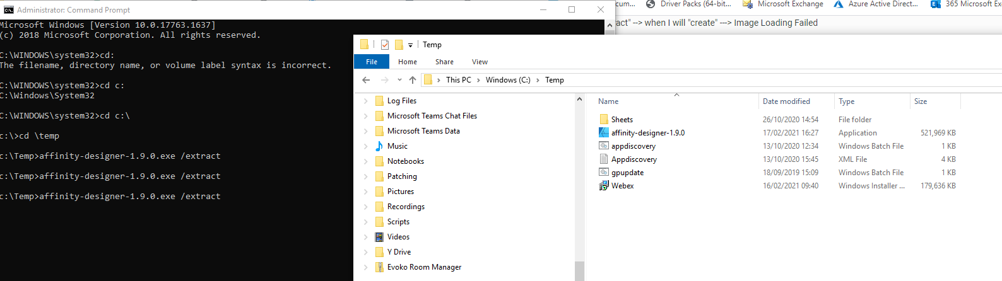
Task: Click the affinity-designer-1.9.0 application icon
Action: point(604,133)
